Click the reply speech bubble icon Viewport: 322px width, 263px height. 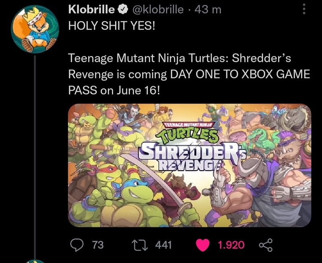(x=76, y=244)
